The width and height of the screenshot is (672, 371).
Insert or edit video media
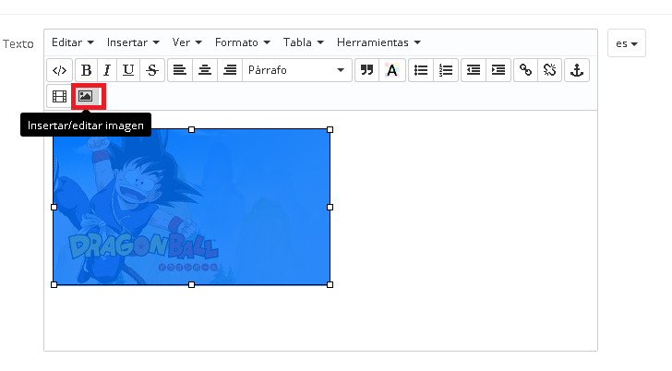(59, 96)
